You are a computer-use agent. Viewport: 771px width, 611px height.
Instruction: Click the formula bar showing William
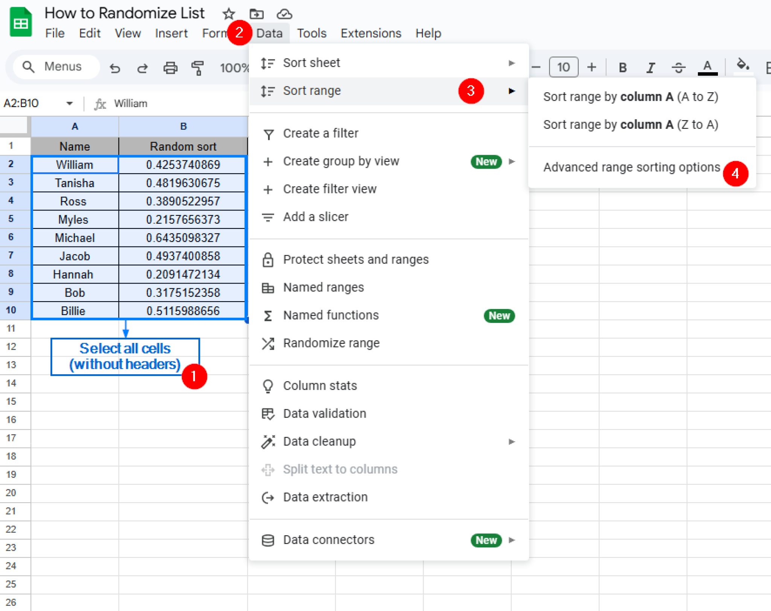[131, 103]
